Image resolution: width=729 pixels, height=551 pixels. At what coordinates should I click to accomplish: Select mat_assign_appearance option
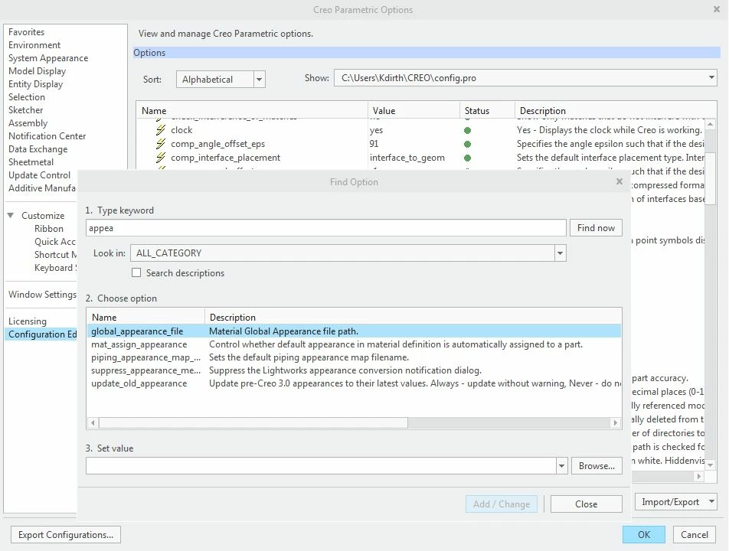(x=354, y=344)
